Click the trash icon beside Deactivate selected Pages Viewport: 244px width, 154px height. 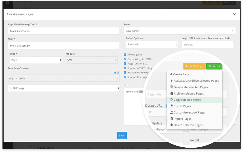tap(172, 87)
